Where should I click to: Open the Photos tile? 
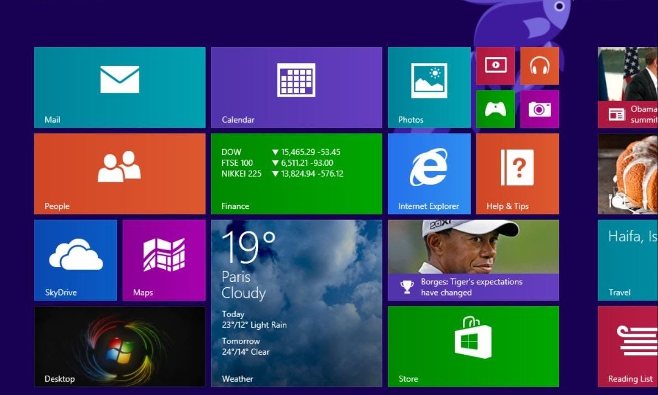[x=429, y=87]
